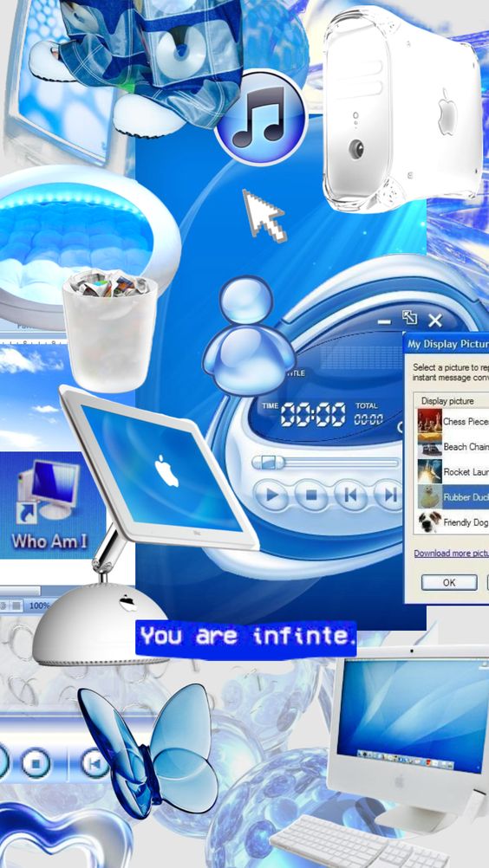Click the Friendly Dog thumbnail image
Screen dimensions: 489x868
430,522
